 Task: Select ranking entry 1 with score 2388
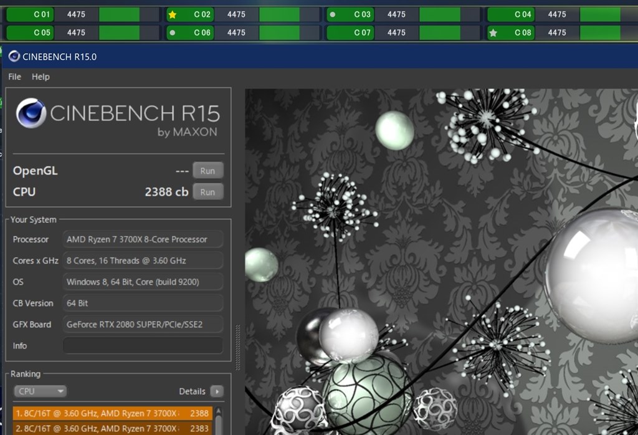click(113, 413)
